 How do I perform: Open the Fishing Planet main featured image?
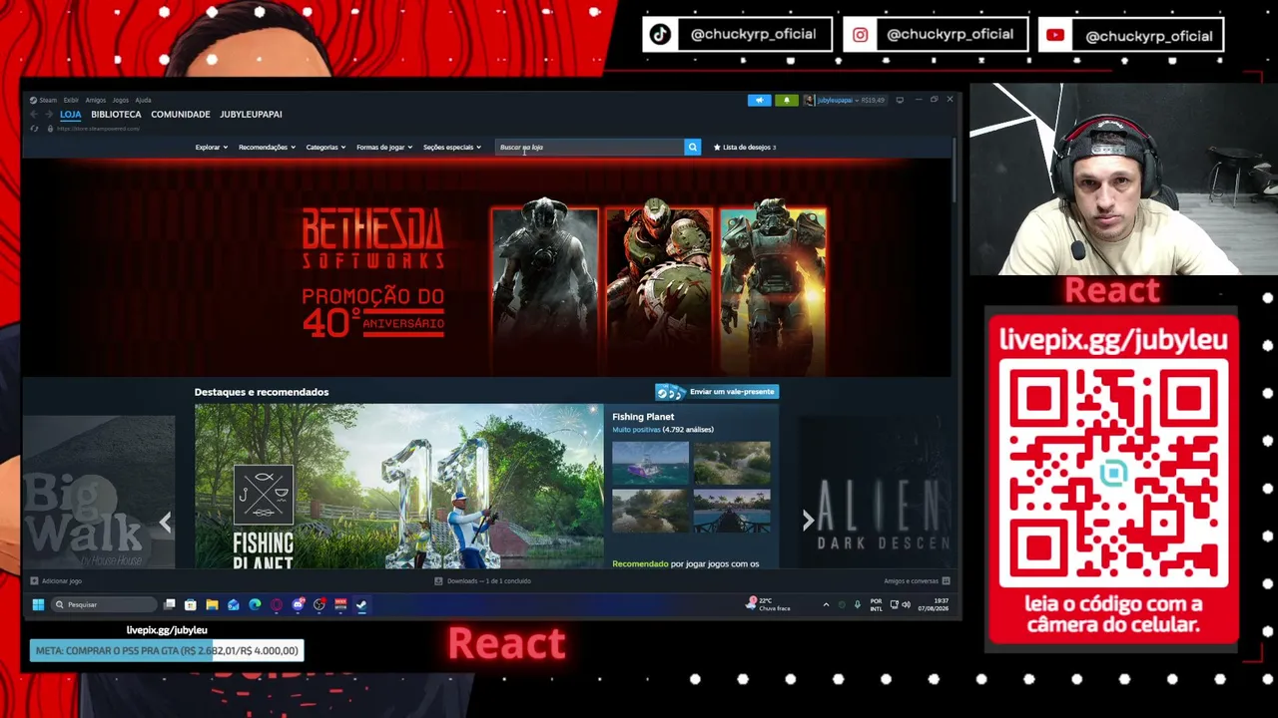tap(399, 487)
